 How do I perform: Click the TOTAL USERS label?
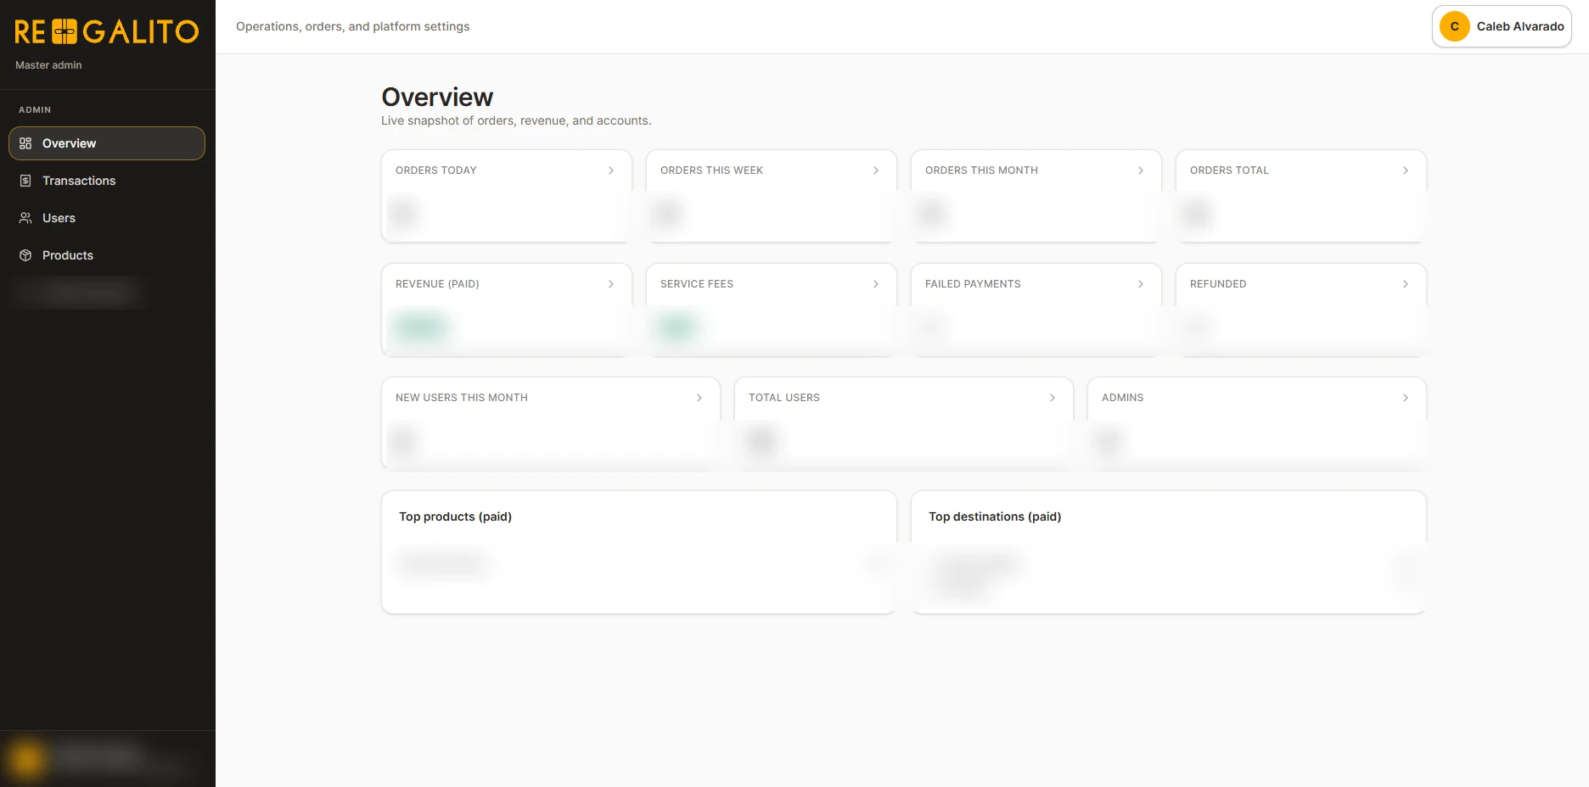pos(784,398)
